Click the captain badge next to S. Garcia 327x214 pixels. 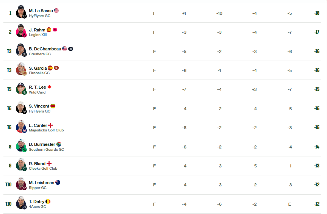pyautogui.click(x=56, y=68)
